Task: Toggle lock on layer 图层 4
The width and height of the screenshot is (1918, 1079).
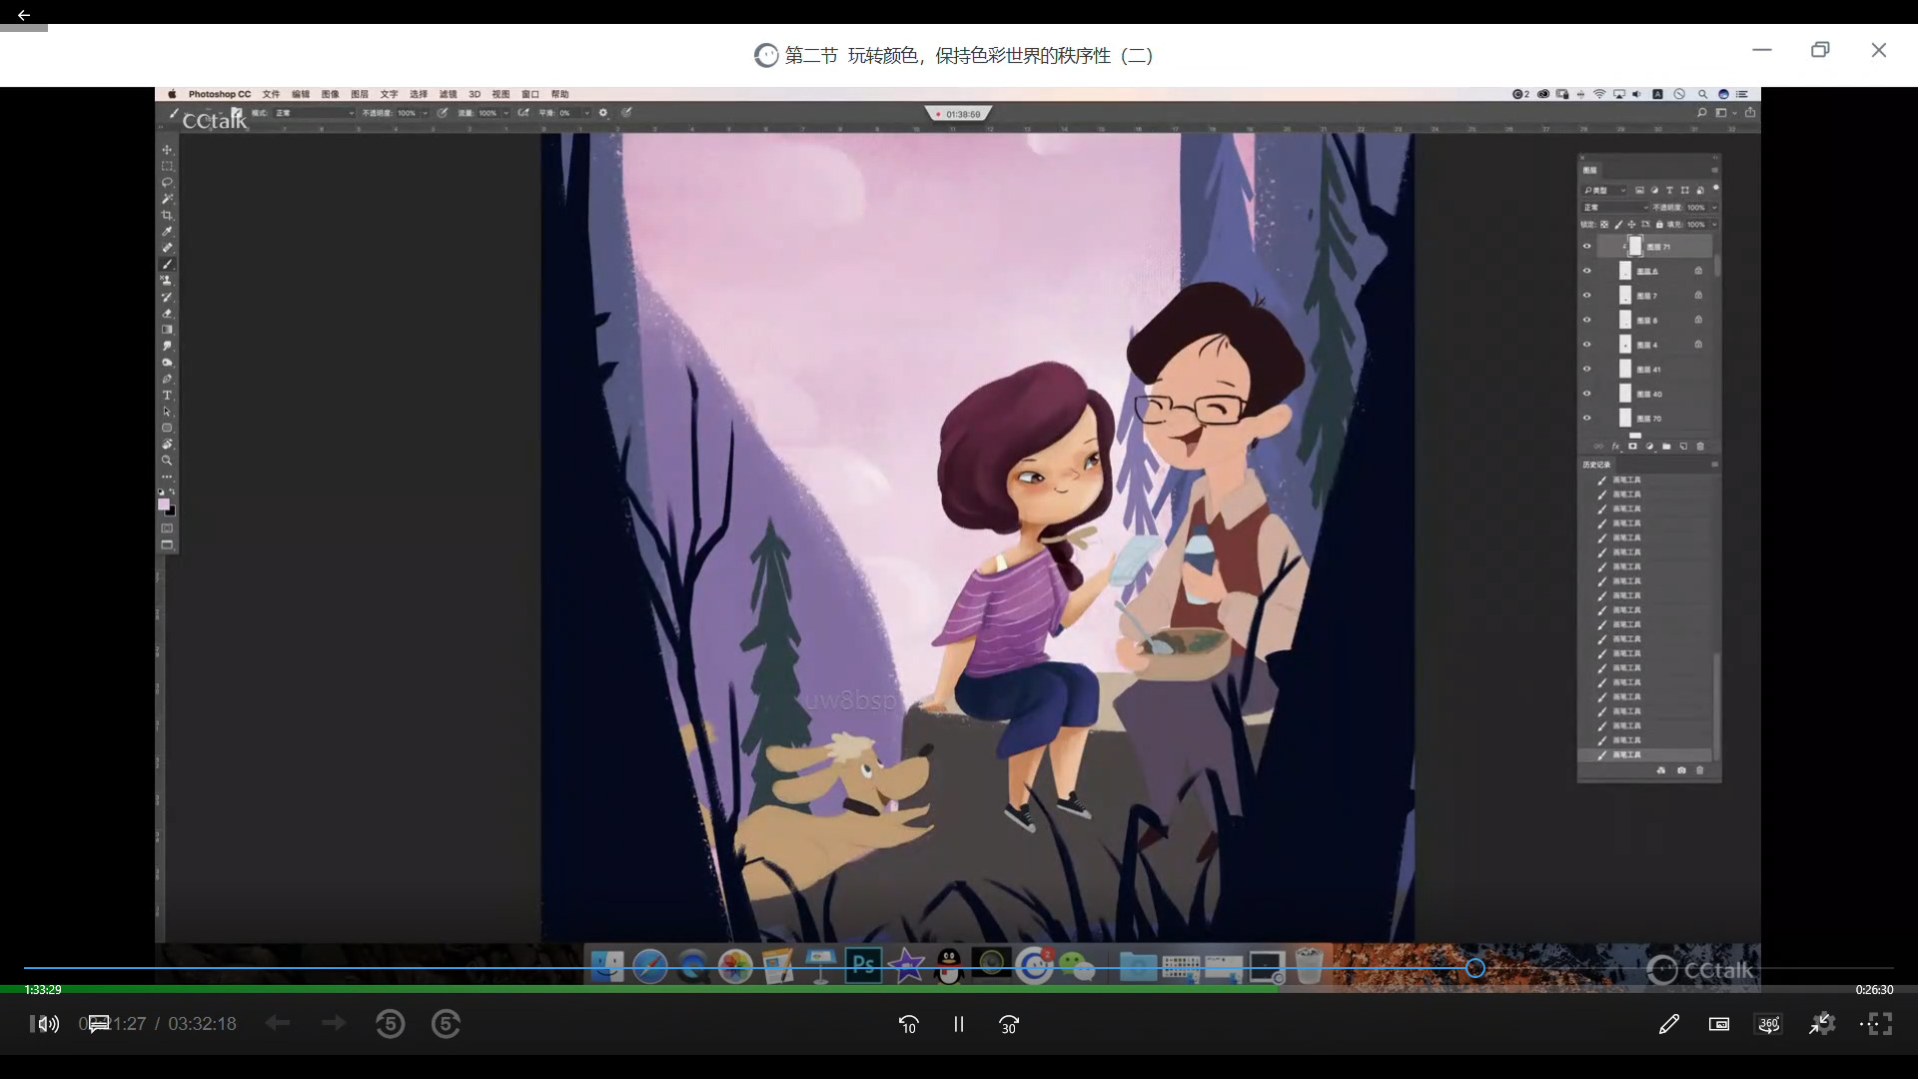Action: (1698, 344)
